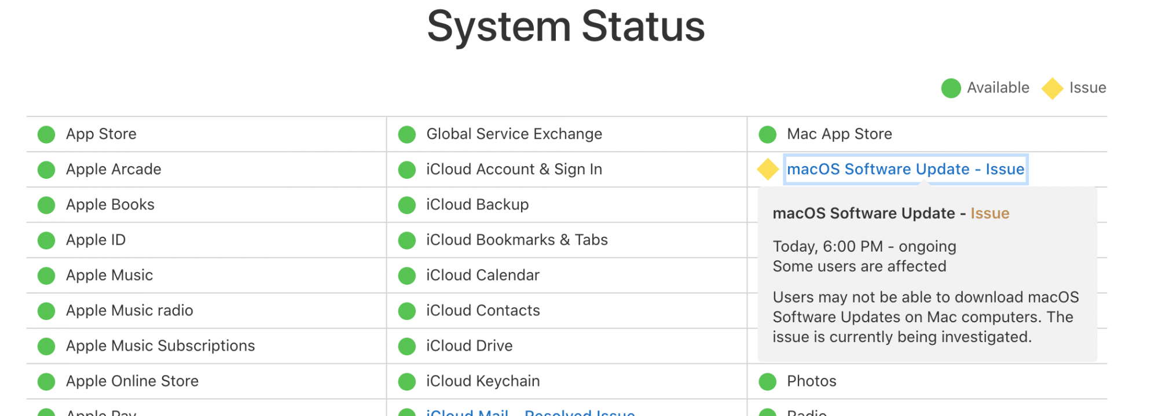1158x416 pixels.
Task: Click the Apple Books service name
Action: [x=110, y=205]
